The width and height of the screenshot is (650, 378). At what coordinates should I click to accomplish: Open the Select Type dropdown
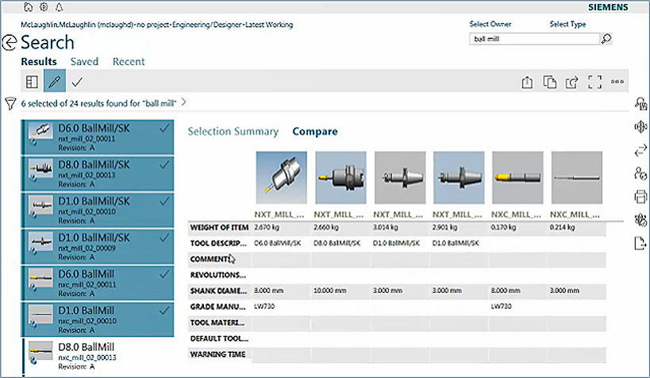point(567,24)
